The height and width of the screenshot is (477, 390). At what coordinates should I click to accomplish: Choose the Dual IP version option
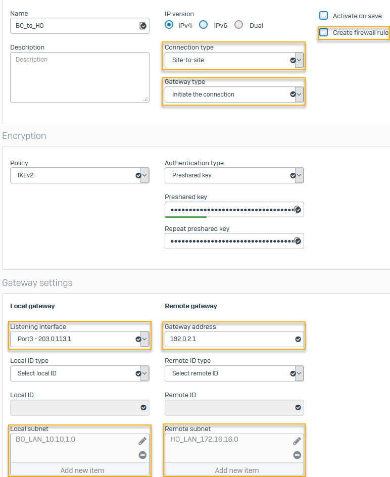click(x=239, y=25)
